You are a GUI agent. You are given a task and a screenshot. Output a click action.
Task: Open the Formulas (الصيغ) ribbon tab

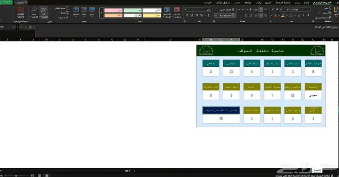pyautogui.click(x=268, y=2)
